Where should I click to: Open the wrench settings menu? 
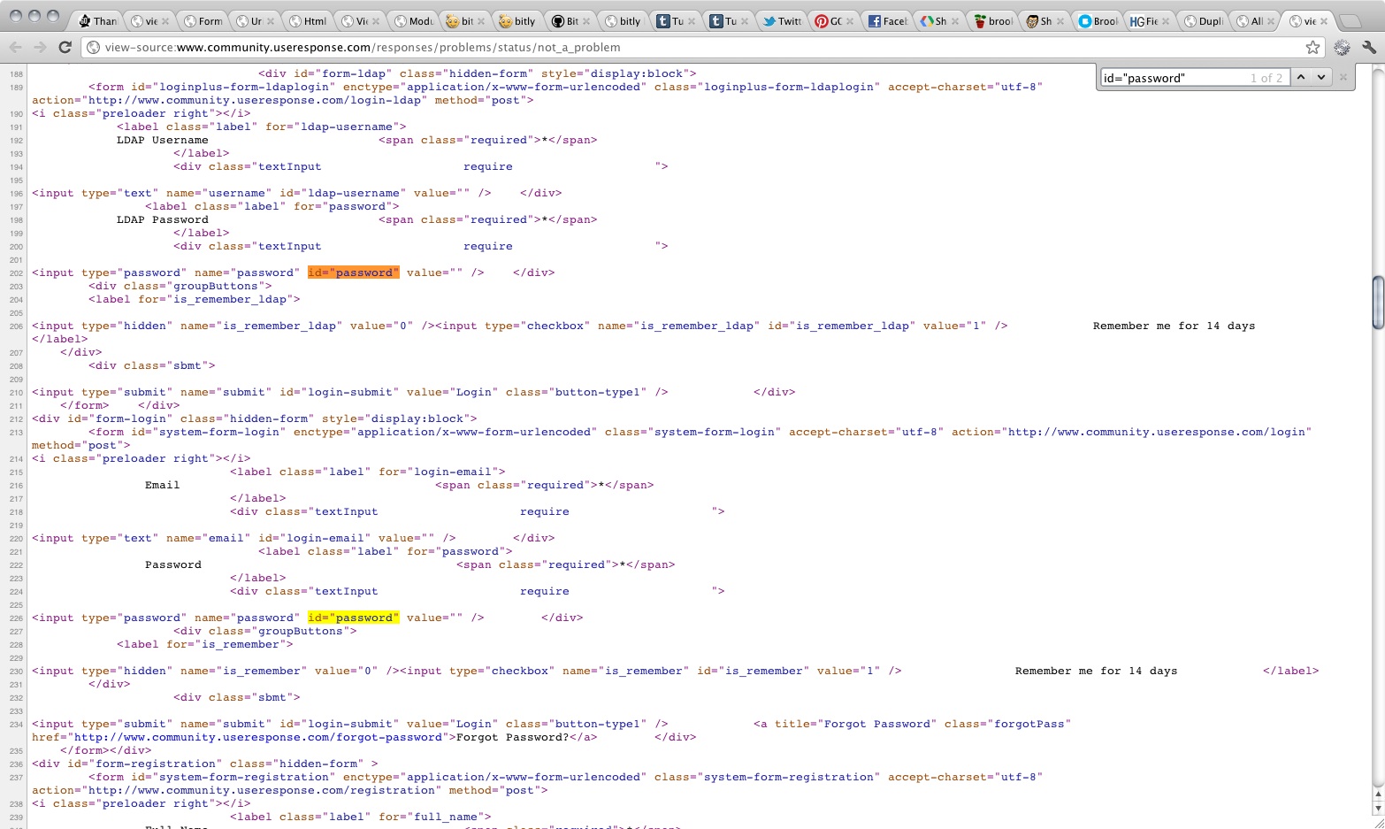point(1369,48)
